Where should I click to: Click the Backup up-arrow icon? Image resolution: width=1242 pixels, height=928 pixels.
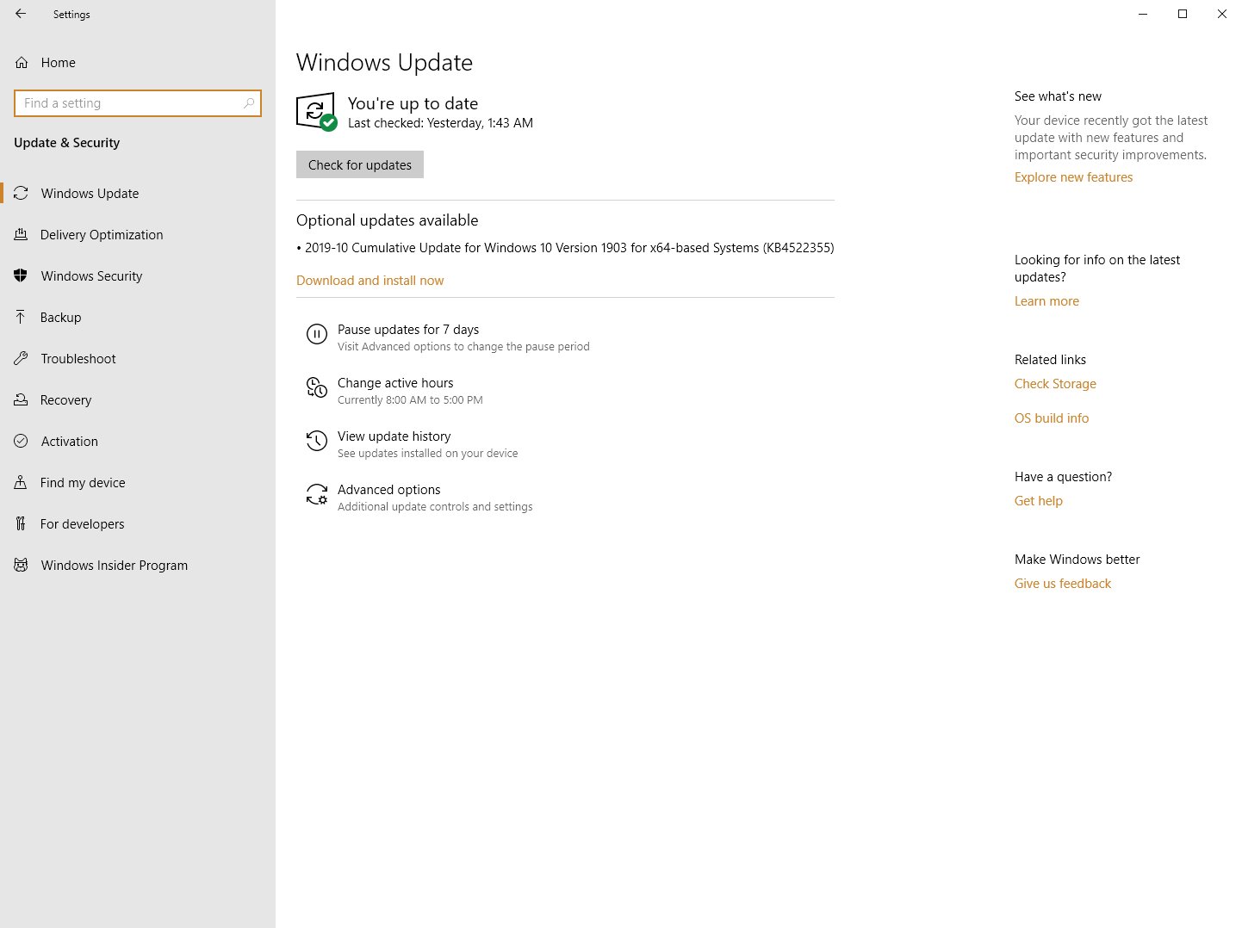click(22, 318)
